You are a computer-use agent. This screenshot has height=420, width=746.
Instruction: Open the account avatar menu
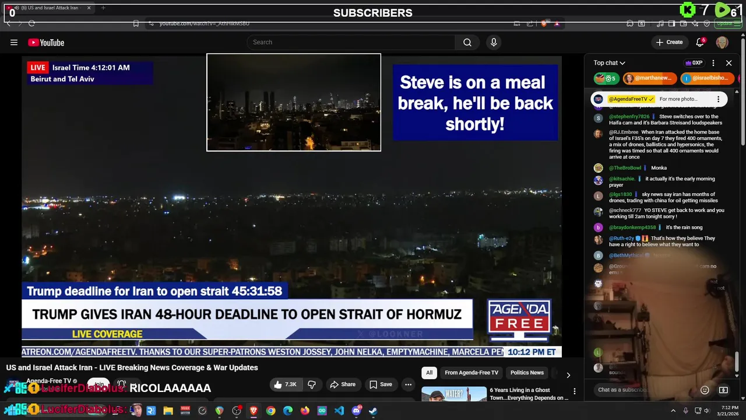(x=722, y=42)
